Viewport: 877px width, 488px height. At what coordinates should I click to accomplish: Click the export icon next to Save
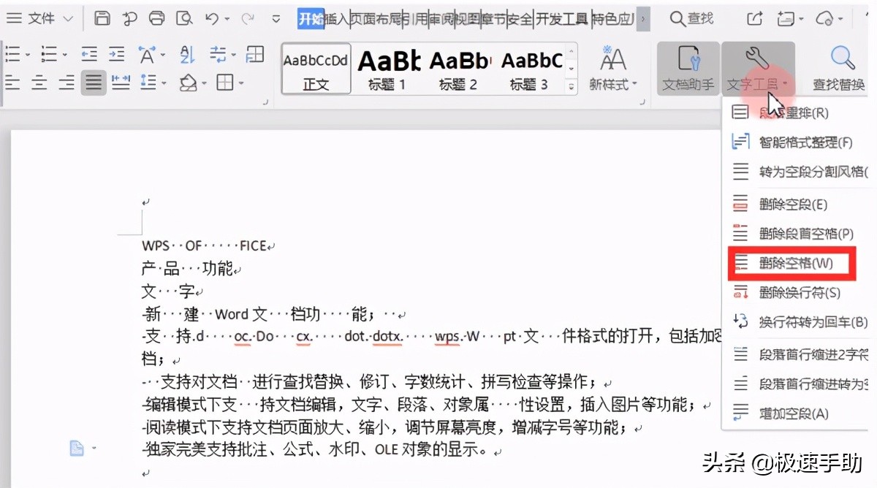point(129,18)
